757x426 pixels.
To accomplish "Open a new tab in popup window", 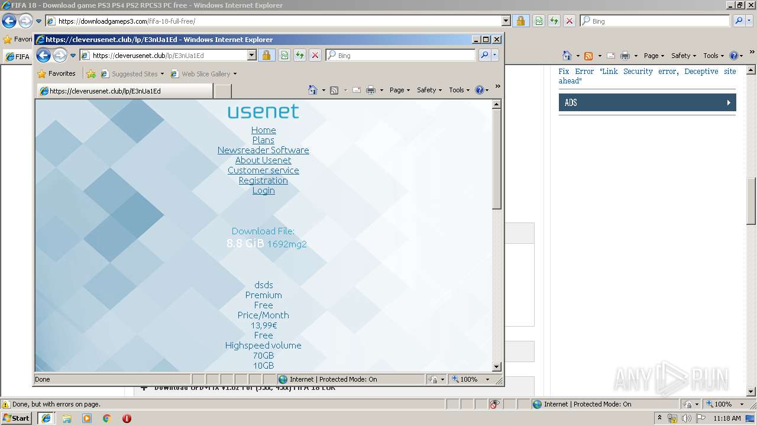I will (222, 91).
